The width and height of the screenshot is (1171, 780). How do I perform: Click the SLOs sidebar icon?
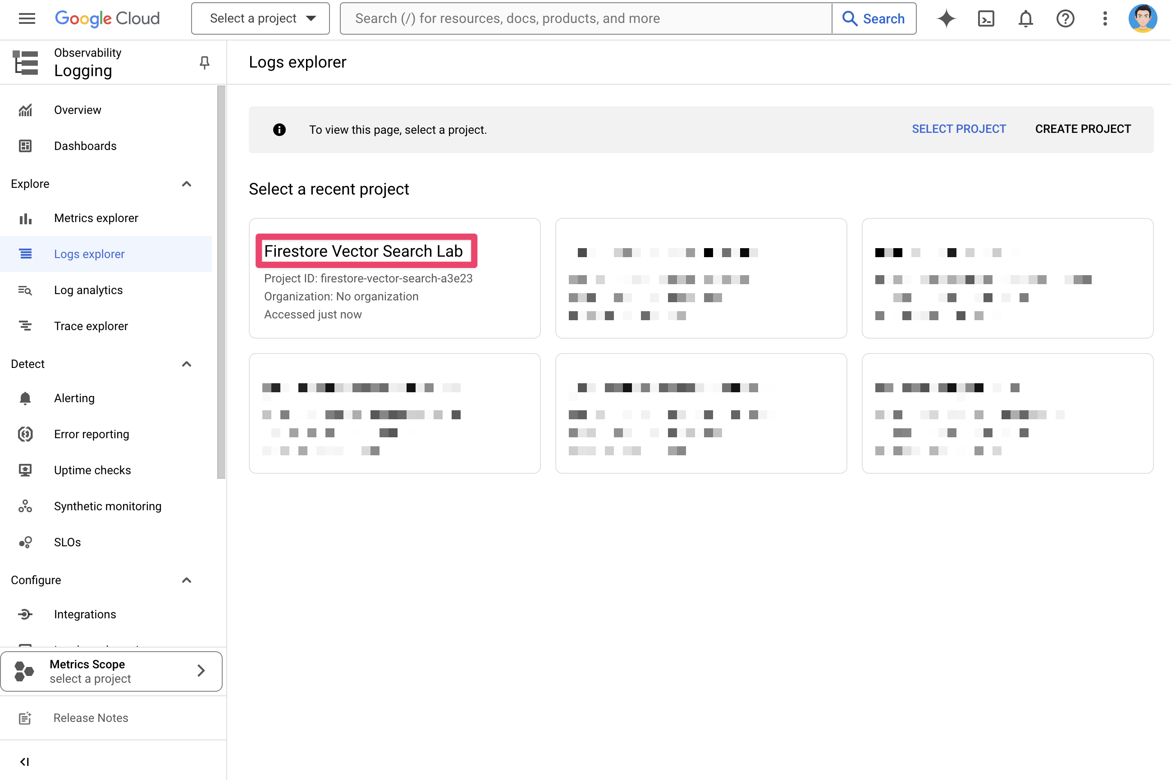point(24,542)
